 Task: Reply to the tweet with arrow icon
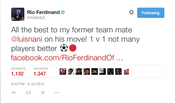(x=14, y=93)
